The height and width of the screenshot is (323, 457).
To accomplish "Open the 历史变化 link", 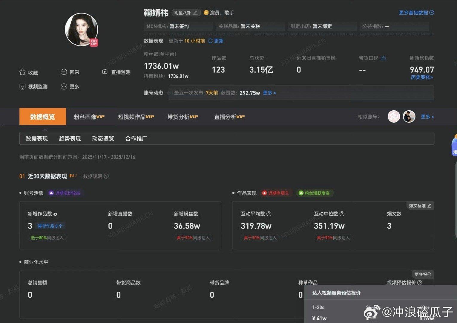I will point(421,77).
